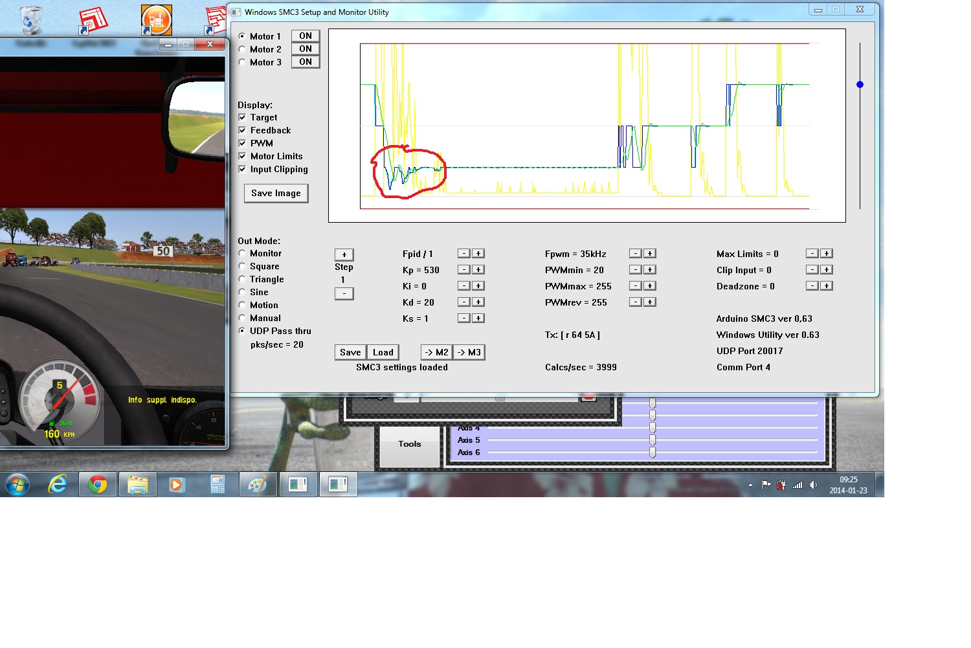The height and width of the screenshot is (648, 971).
Task: Open Windows Explorer folder on taskbar
Action: (x=138, y=484)
